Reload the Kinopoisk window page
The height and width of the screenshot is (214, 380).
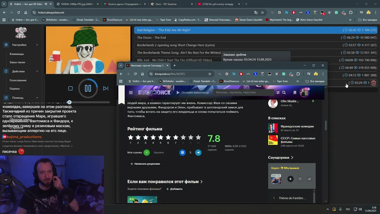[x=135, y=74]
